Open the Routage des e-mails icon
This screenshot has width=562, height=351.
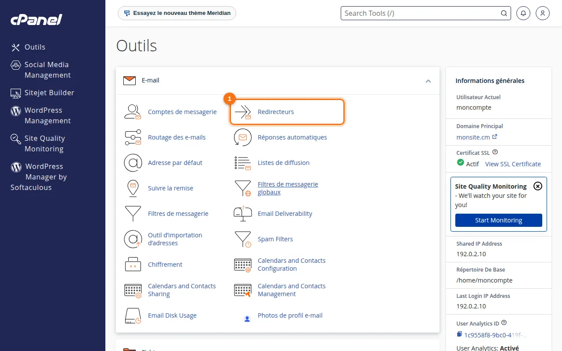pyautogui.click(x=133, y=137)
